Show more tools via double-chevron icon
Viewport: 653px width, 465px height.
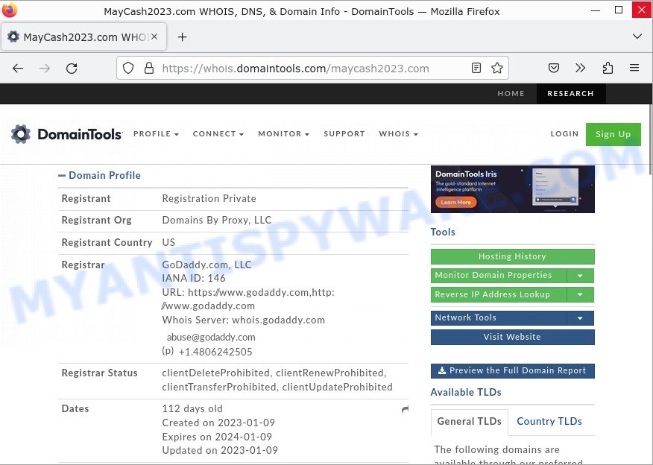[580, 68]
